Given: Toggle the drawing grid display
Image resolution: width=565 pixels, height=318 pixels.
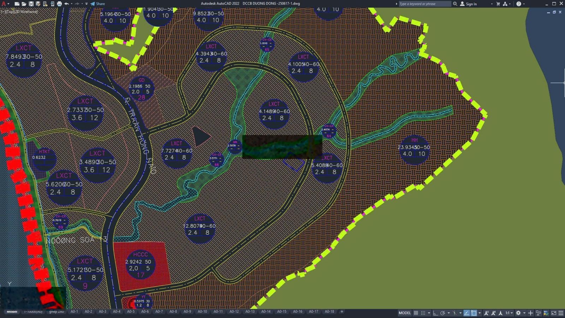Looking at the screenshot, I should (416, 313).
